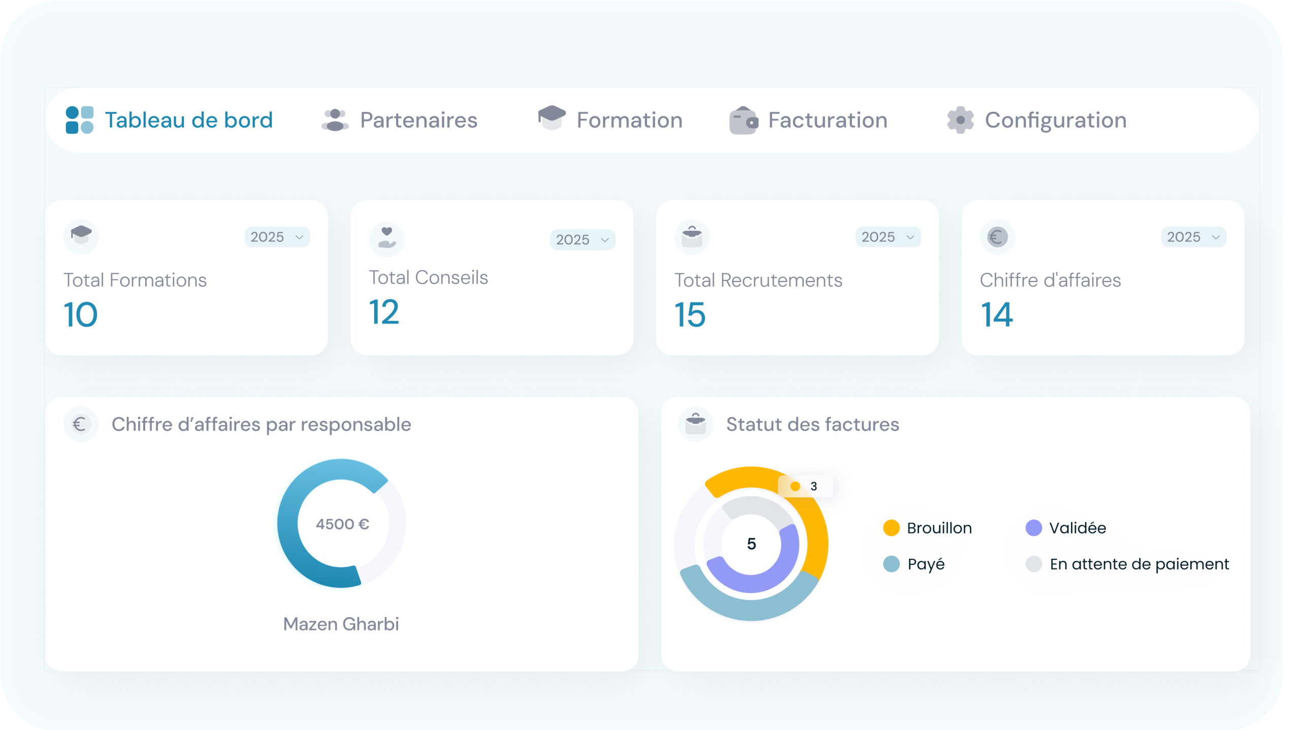Click the Total Recrutements briefcase icon
The width and height of the screenshot is (1300, 730).
tap(692, 237)
